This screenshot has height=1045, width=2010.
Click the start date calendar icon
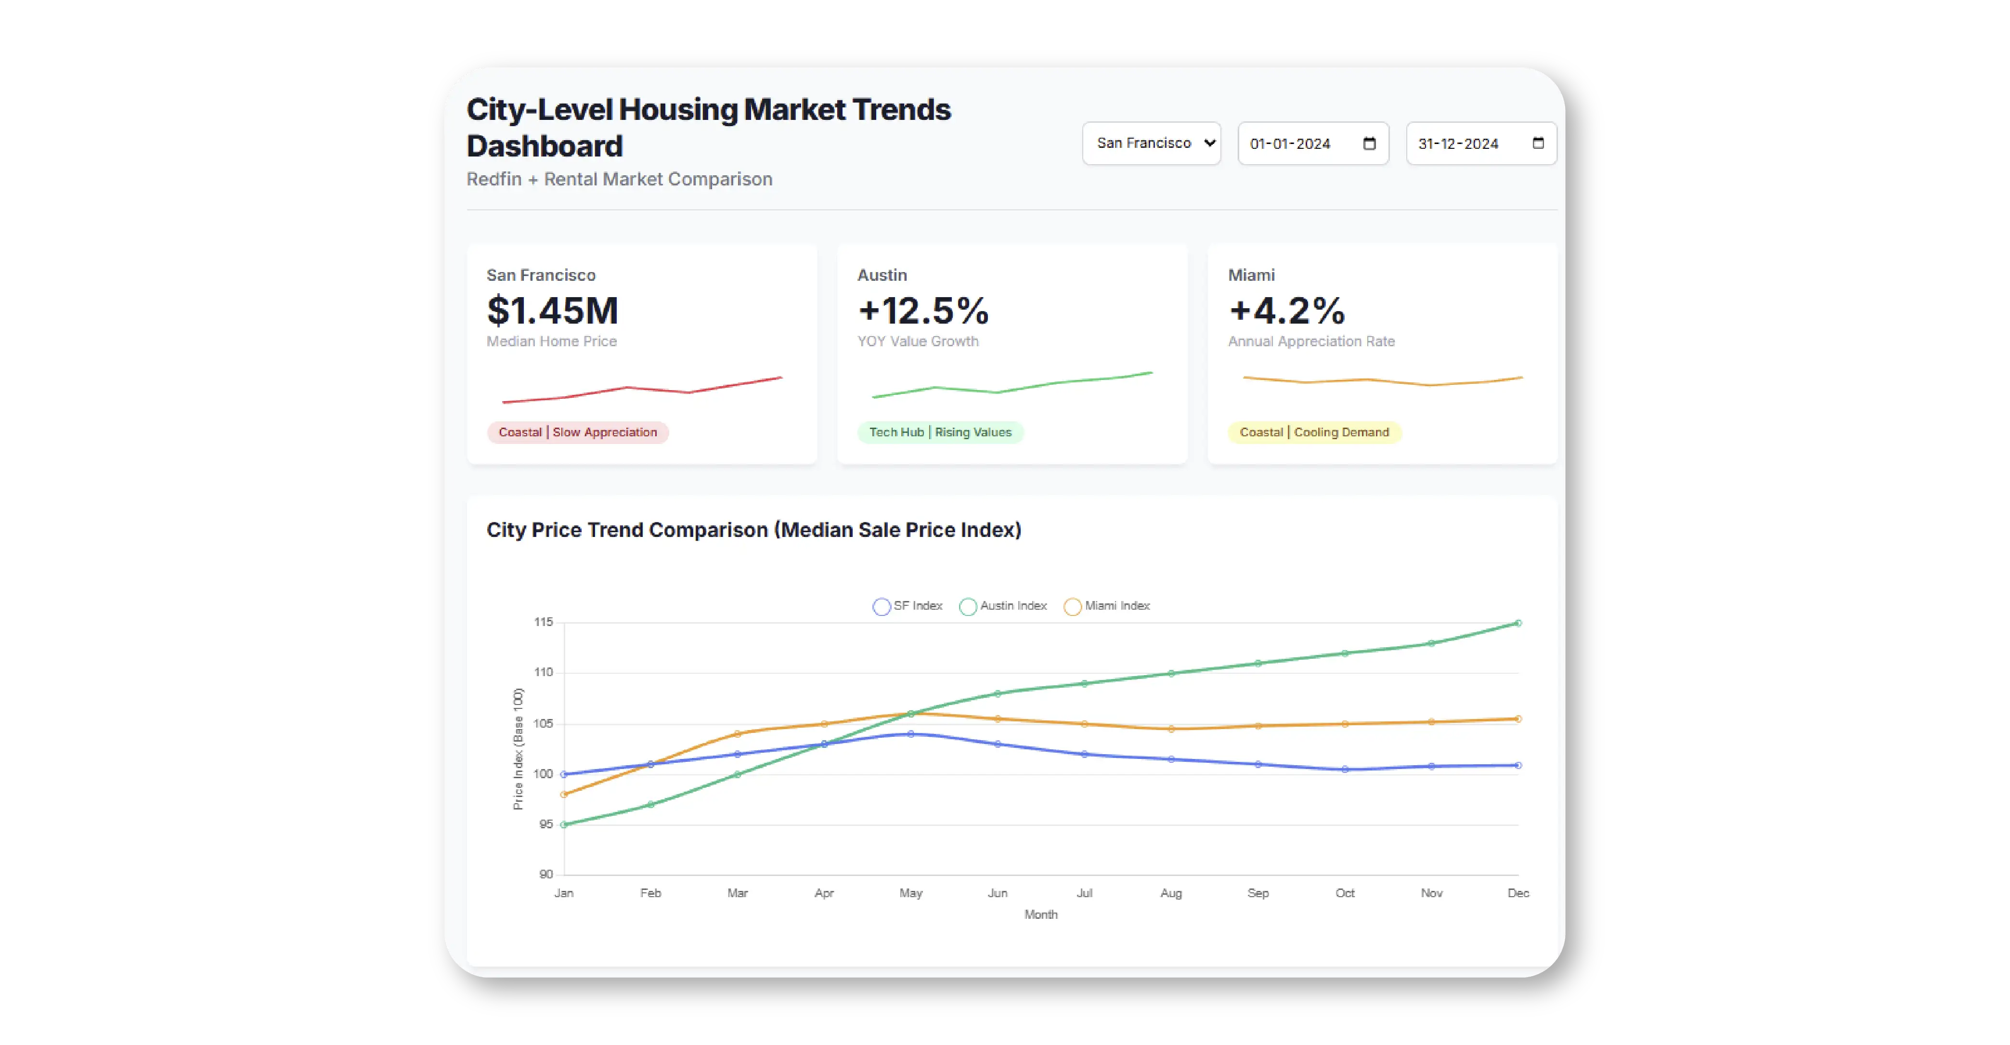click(x=1369, y=144)
